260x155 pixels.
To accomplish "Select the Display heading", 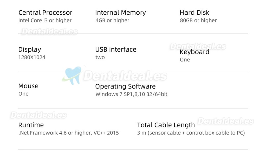I will pyautogui.click(x=30, y=49).
